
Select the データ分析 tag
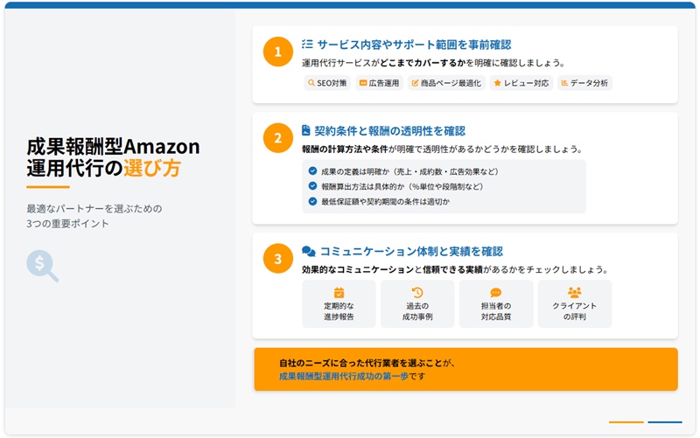pyautogui.click(x=584, y=83)
